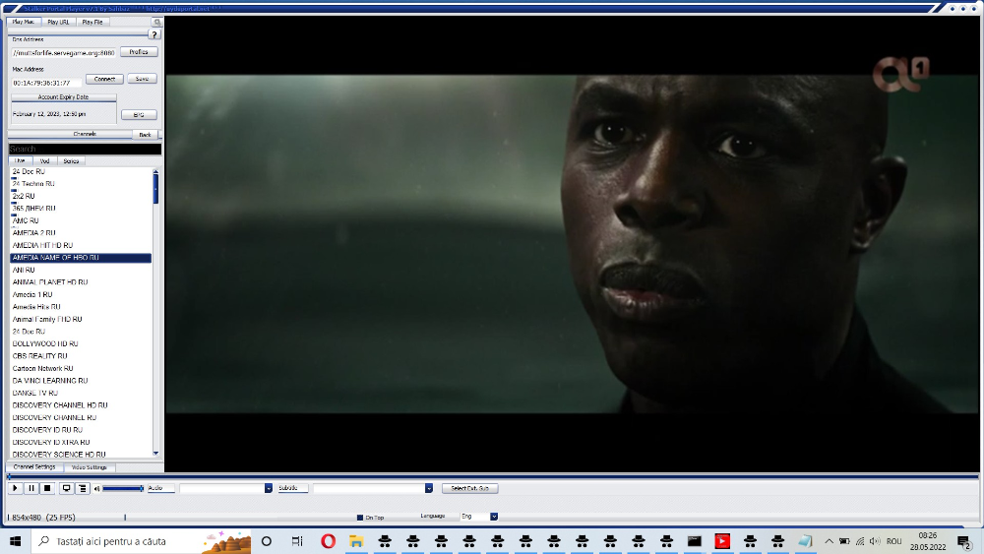Image resolution: width=984 pixels, height=554 pixels.
Task: Select highlighted AMEDIA NAME OF HBO RU channel
Action: [81, 258]
